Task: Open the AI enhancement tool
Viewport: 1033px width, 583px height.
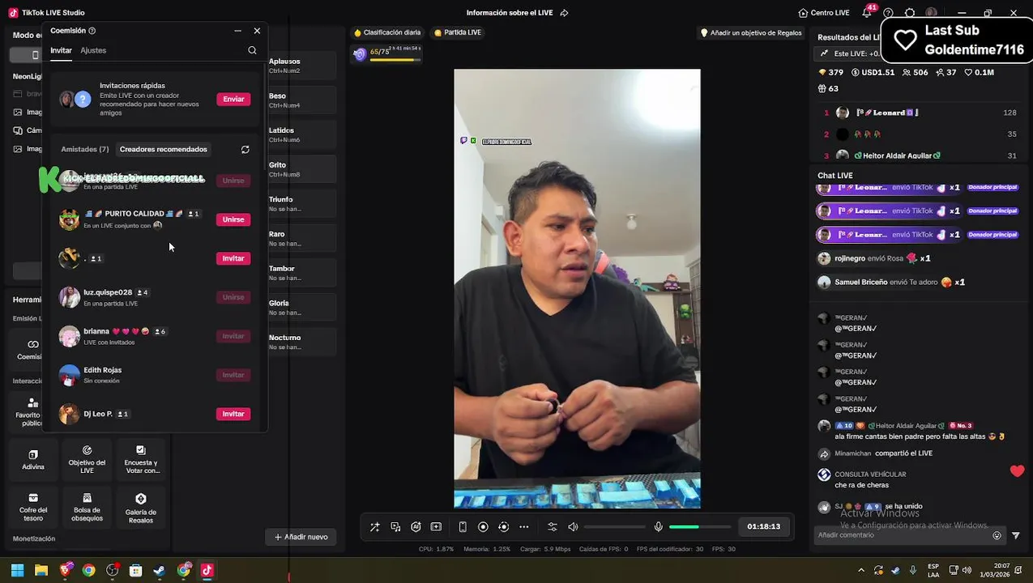Action: pos(416,526)
